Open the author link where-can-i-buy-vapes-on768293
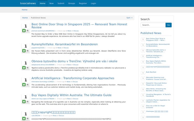 [43, 99]
